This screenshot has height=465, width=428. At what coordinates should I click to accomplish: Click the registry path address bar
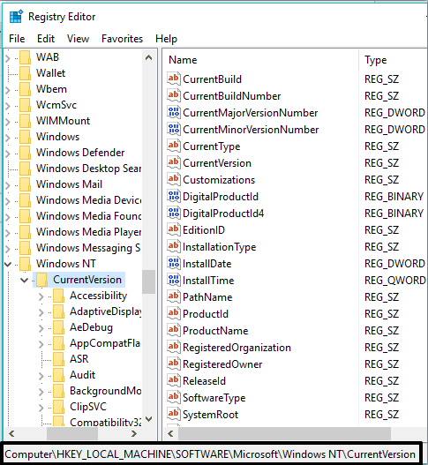[212, 454]
